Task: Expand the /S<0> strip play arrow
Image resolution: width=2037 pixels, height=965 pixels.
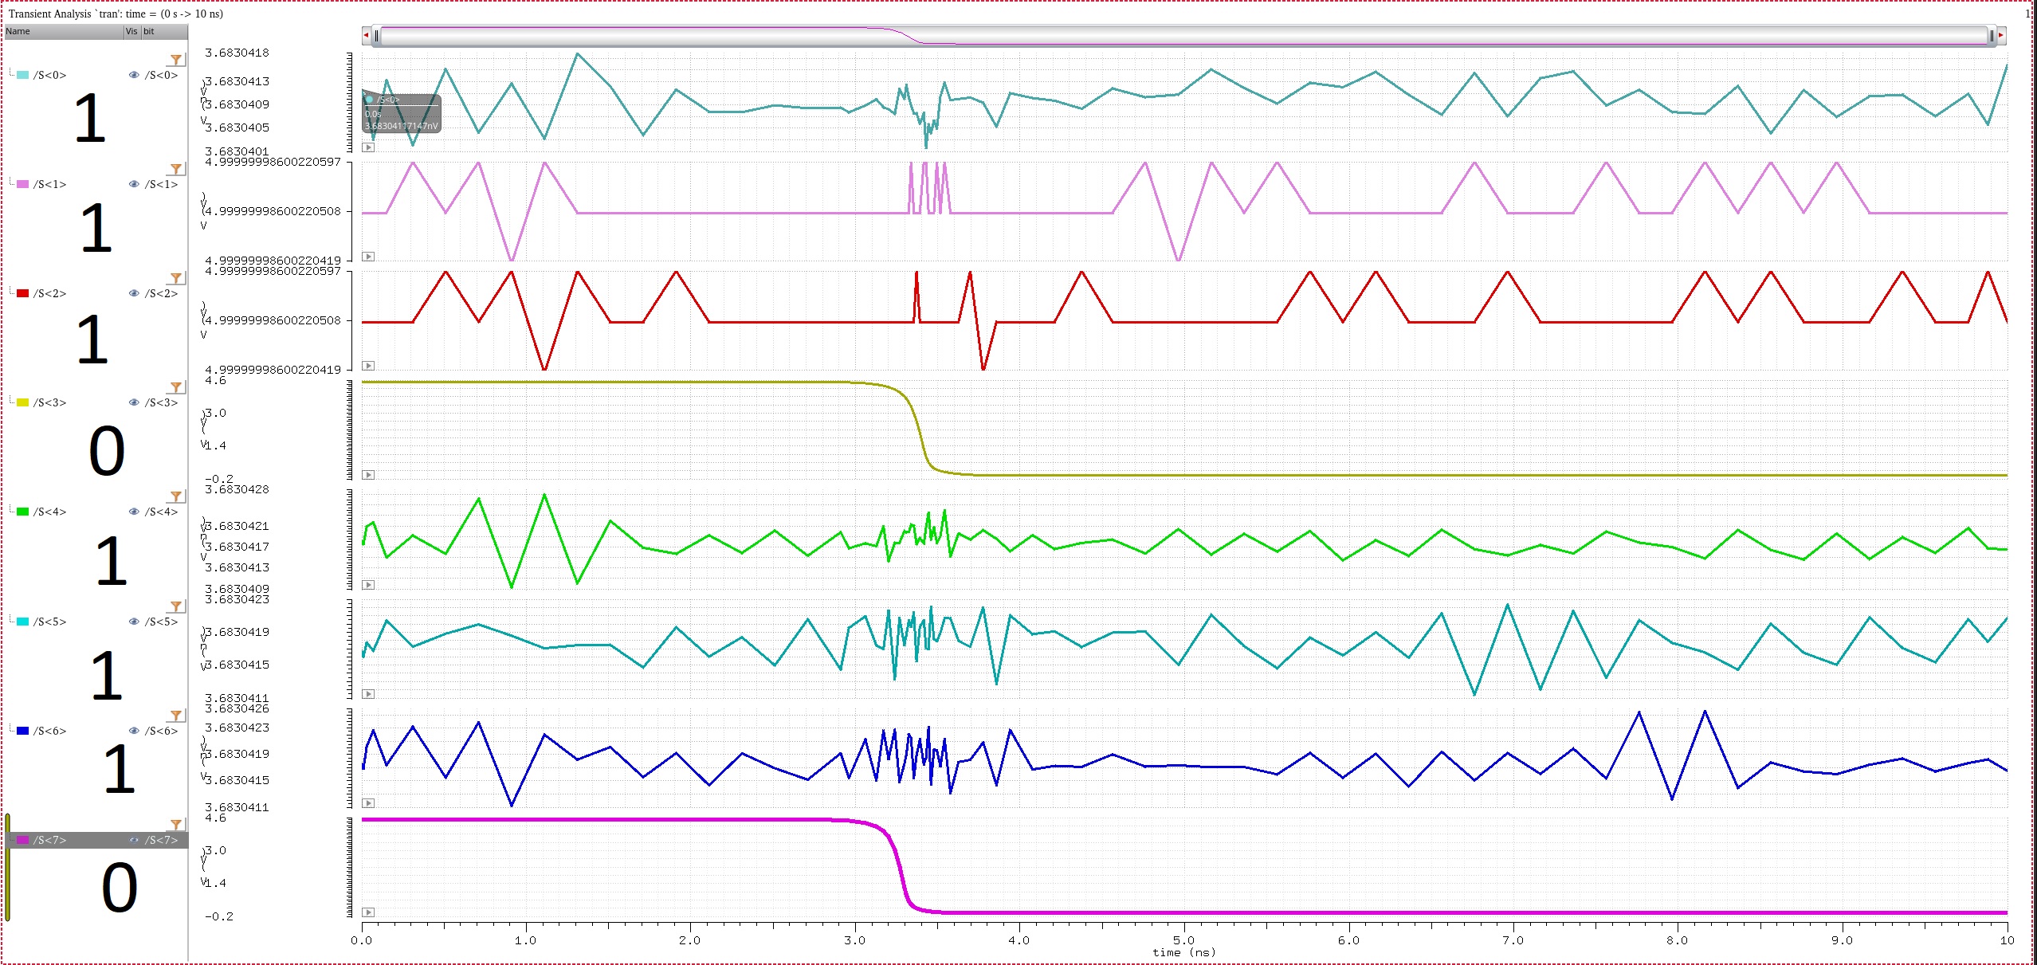Action: click(368, 147)
